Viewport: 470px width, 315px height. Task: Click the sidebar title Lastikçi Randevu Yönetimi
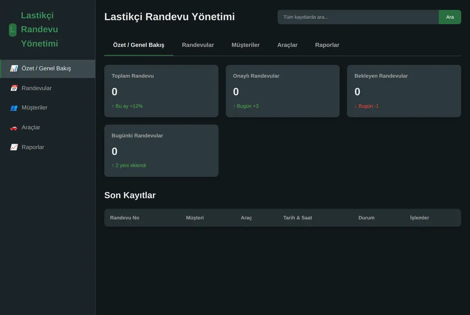(x=40, y=29)
